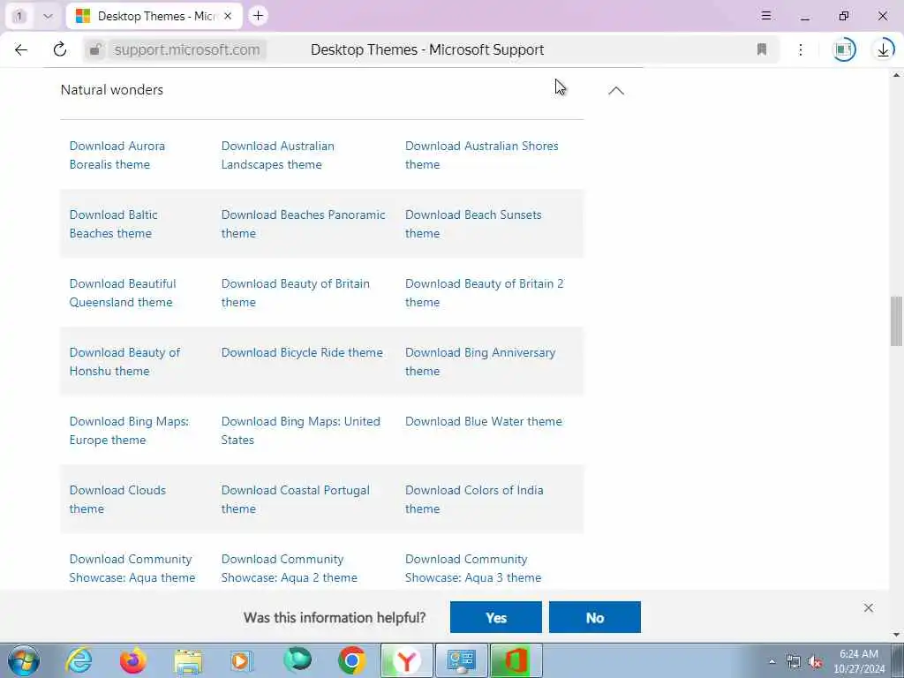
Task: Launch Internet Explorer from taskbar
Action: click(79, 660)
